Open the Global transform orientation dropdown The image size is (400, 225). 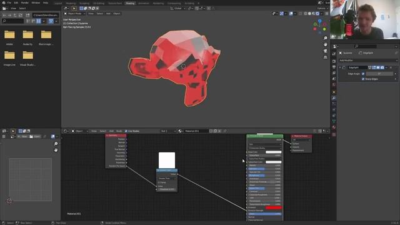(x=177, y=8)
